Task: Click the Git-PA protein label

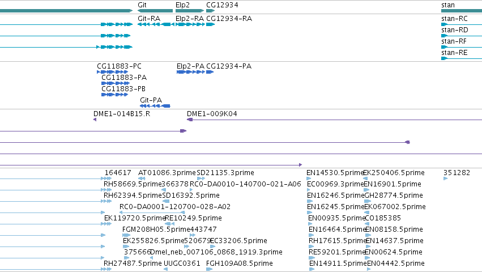Action: coord(151,100)
